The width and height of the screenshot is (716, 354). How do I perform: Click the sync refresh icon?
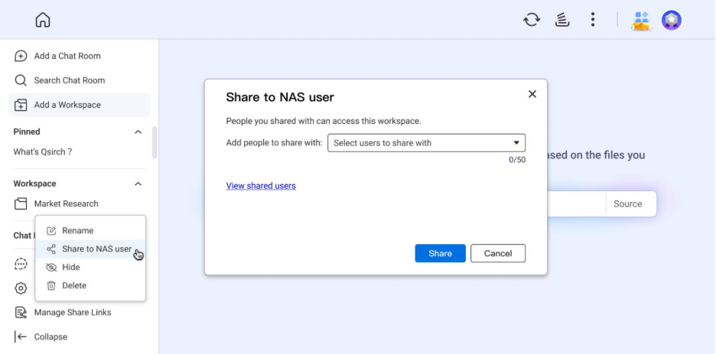coord(532,20)
